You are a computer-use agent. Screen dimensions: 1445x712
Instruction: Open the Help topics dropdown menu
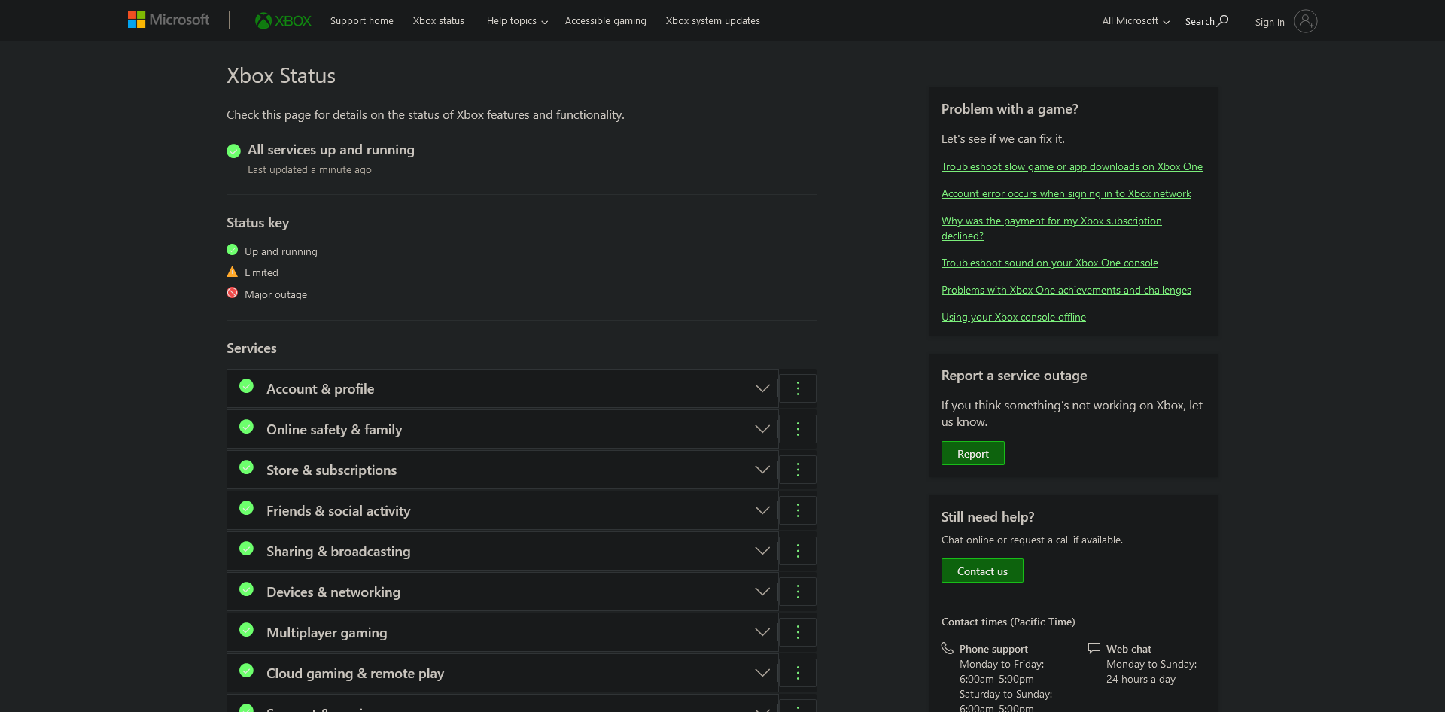point(517,21)
